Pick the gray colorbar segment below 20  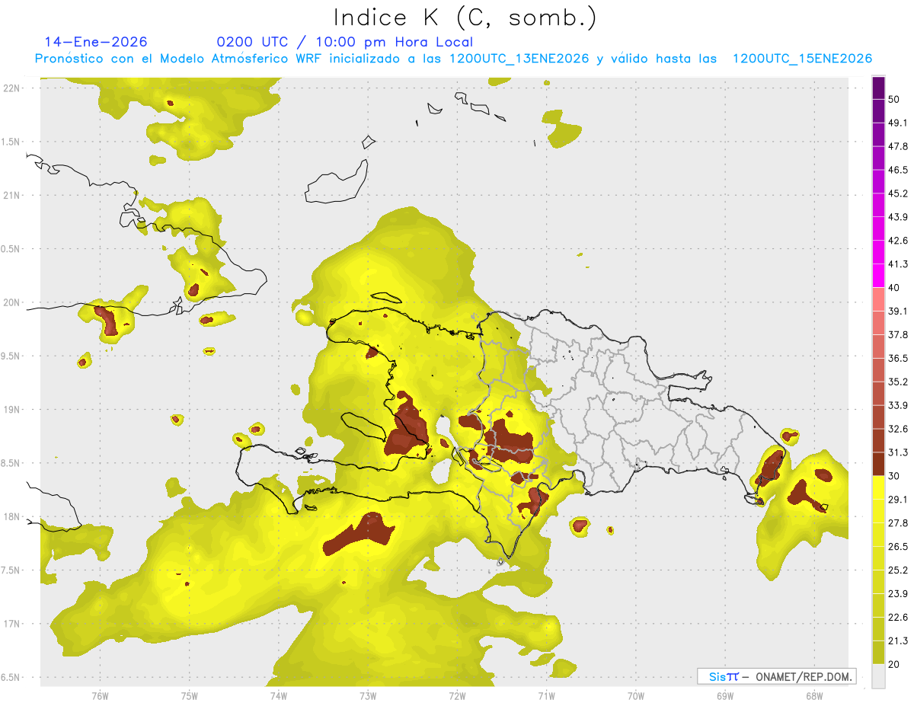(x=878, y=676)
